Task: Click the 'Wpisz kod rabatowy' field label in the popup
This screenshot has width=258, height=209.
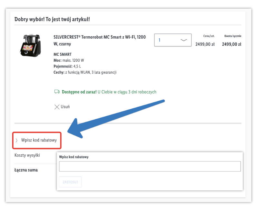Action: click(x=74, y=157)
